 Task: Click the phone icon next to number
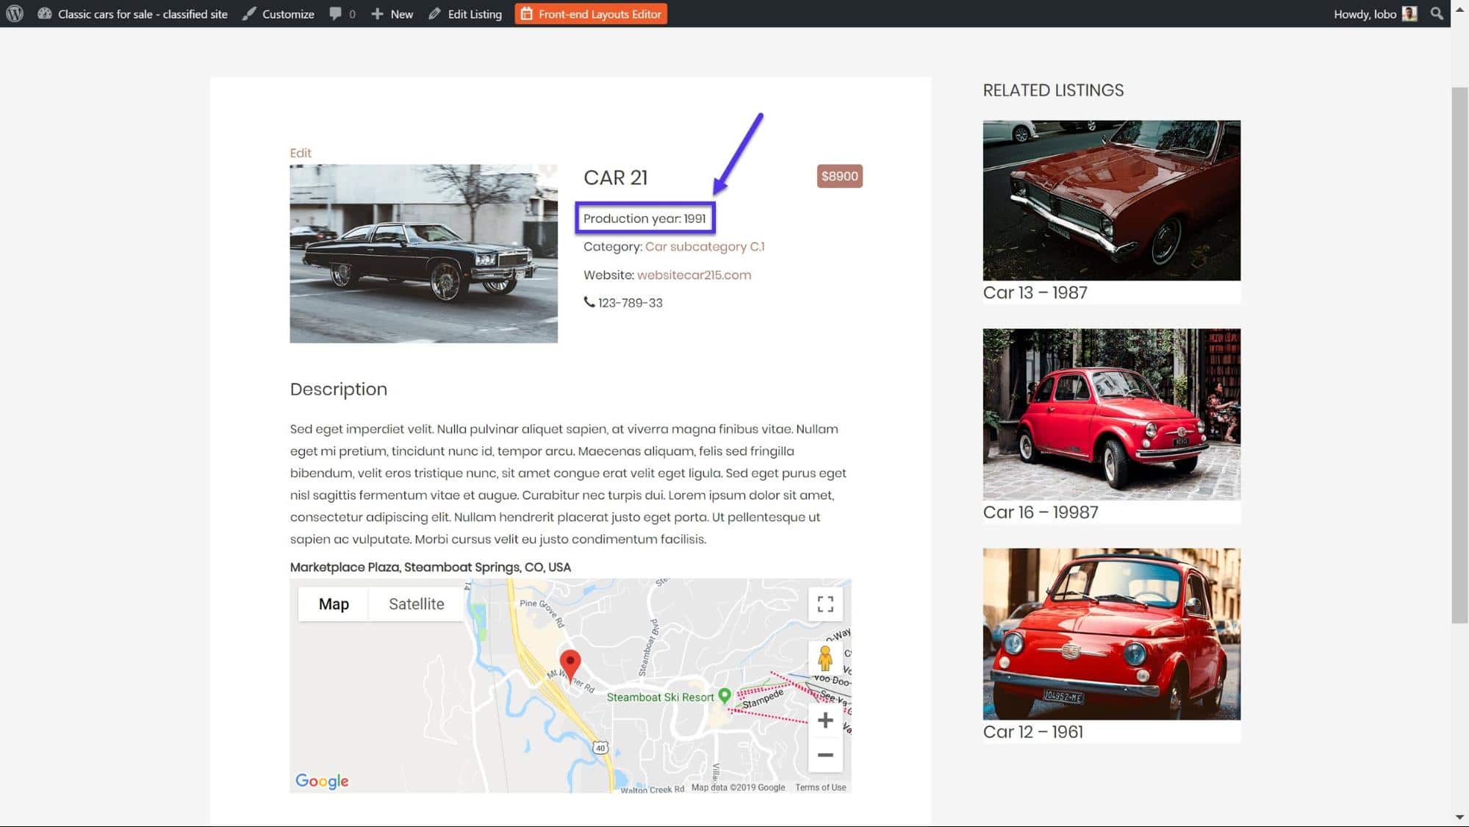point(587,302)
